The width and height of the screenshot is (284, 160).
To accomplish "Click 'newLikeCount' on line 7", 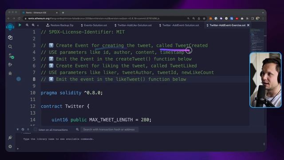I will tap(197, 72).
